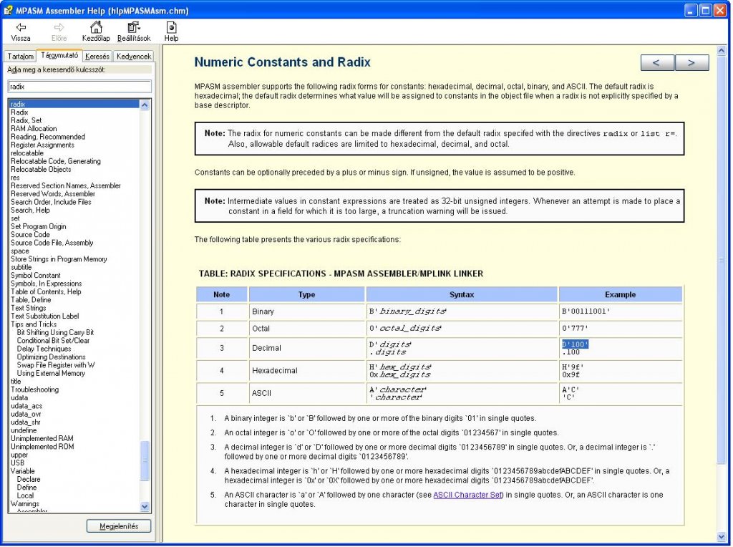Select 'Bit Shifting Using Carry Bit' entry
Viewport: 733px width, 547px height.
[x=55, y=333]
